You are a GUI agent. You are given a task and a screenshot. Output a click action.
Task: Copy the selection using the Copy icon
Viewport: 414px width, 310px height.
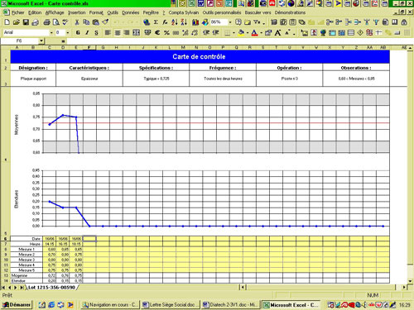[x=86, y=22]
